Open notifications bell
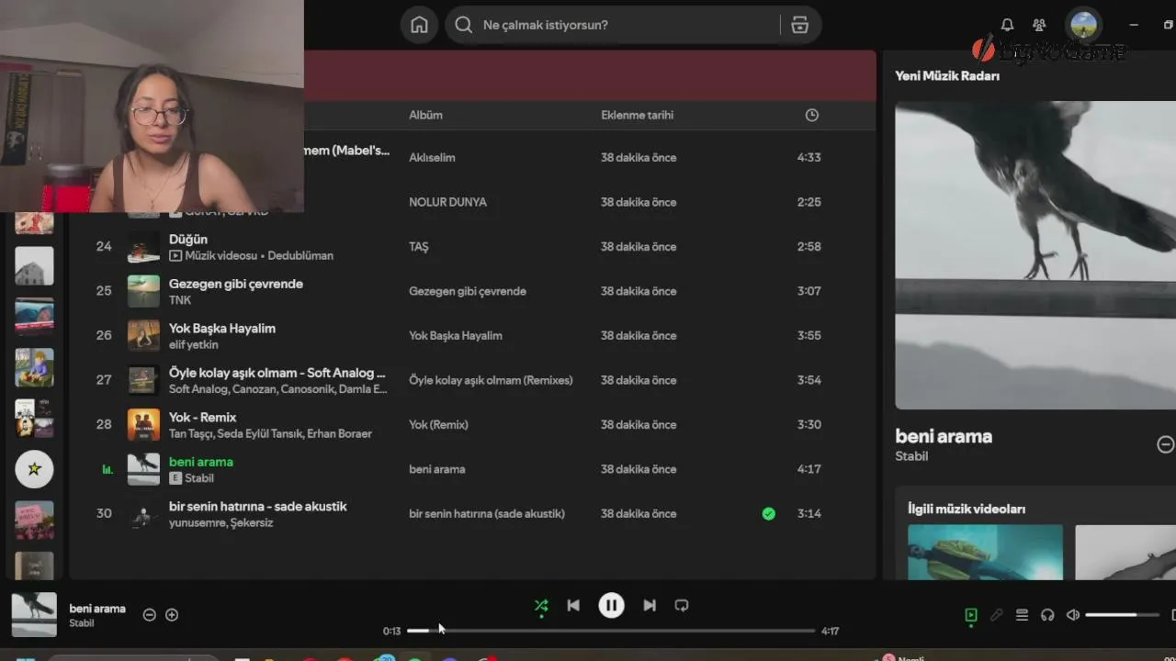1176x661 pixels. [x=1007, y=25]
